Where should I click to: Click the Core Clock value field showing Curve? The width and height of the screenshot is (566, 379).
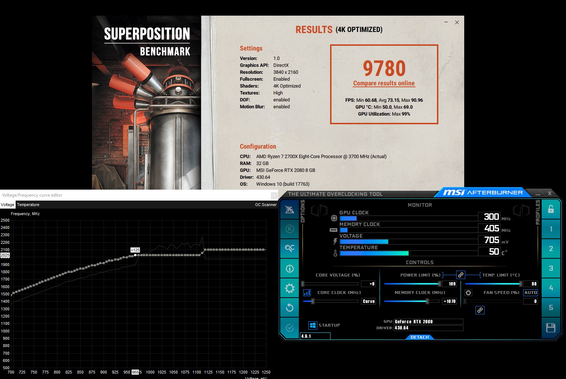[368, 301]
